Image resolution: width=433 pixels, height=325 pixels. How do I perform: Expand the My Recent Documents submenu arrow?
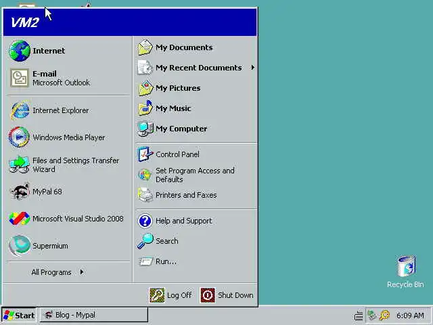[252, 68]
